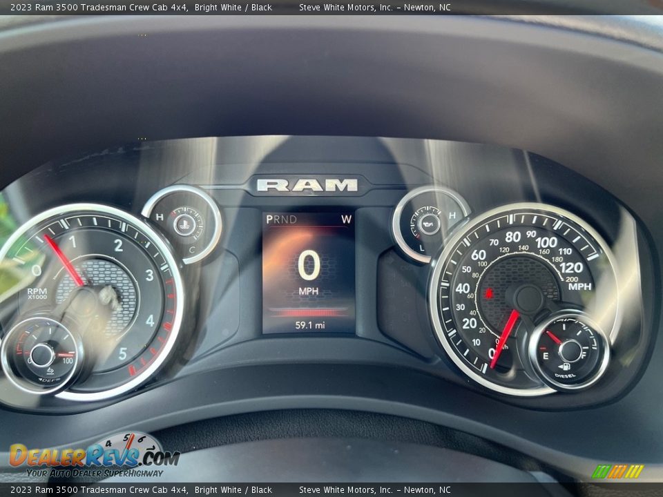The height and width of the screenshot is (497, 663).
Task: Click the DealerRevs.com logo
Action: (95, 455)
